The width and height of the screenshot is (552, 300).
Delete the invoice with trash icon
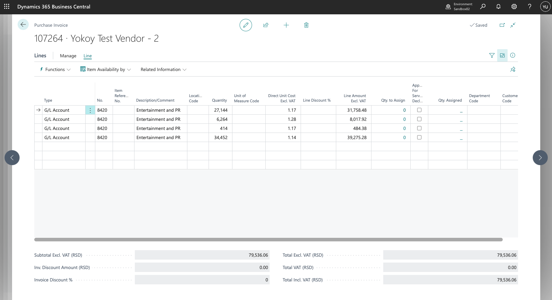[x=306, y=25]
